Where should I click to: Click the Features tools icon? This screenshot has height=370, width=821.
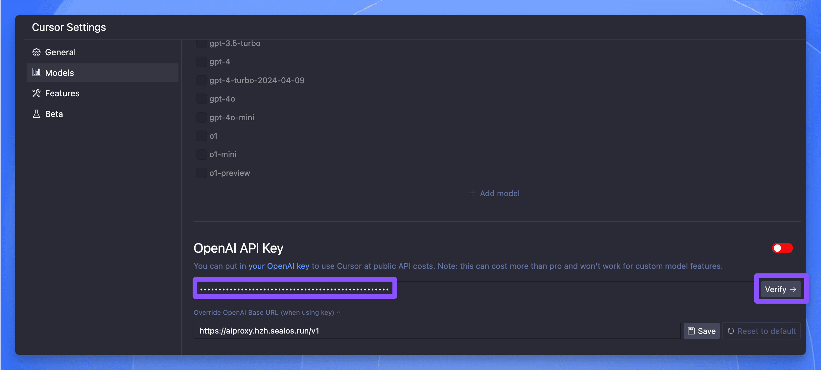point(36,93)
